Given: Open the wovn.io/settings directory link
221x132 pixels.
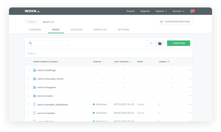Looking at the screenshot, I should point(47,70).
